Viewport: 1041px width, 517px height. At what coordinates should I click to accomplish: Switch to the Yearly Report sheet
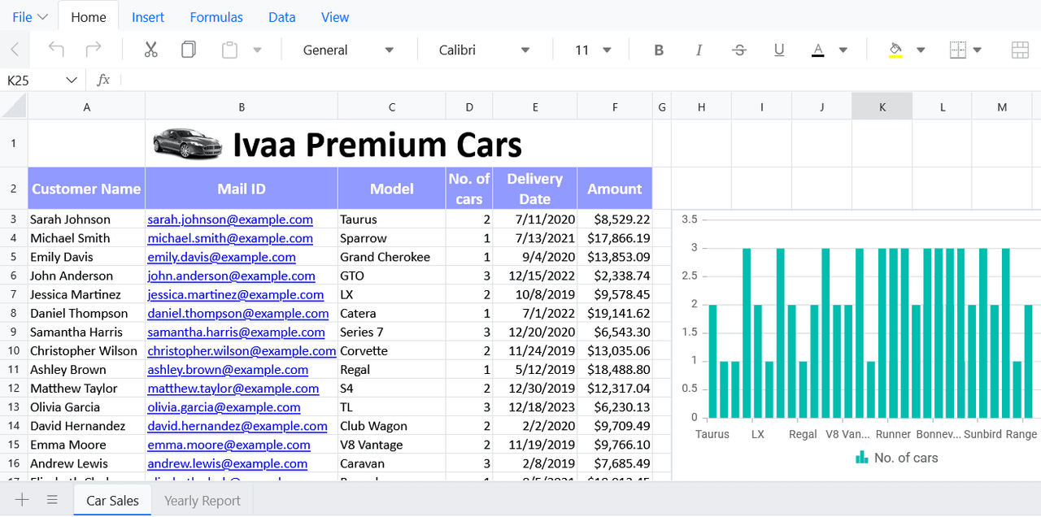pos(203,500)
